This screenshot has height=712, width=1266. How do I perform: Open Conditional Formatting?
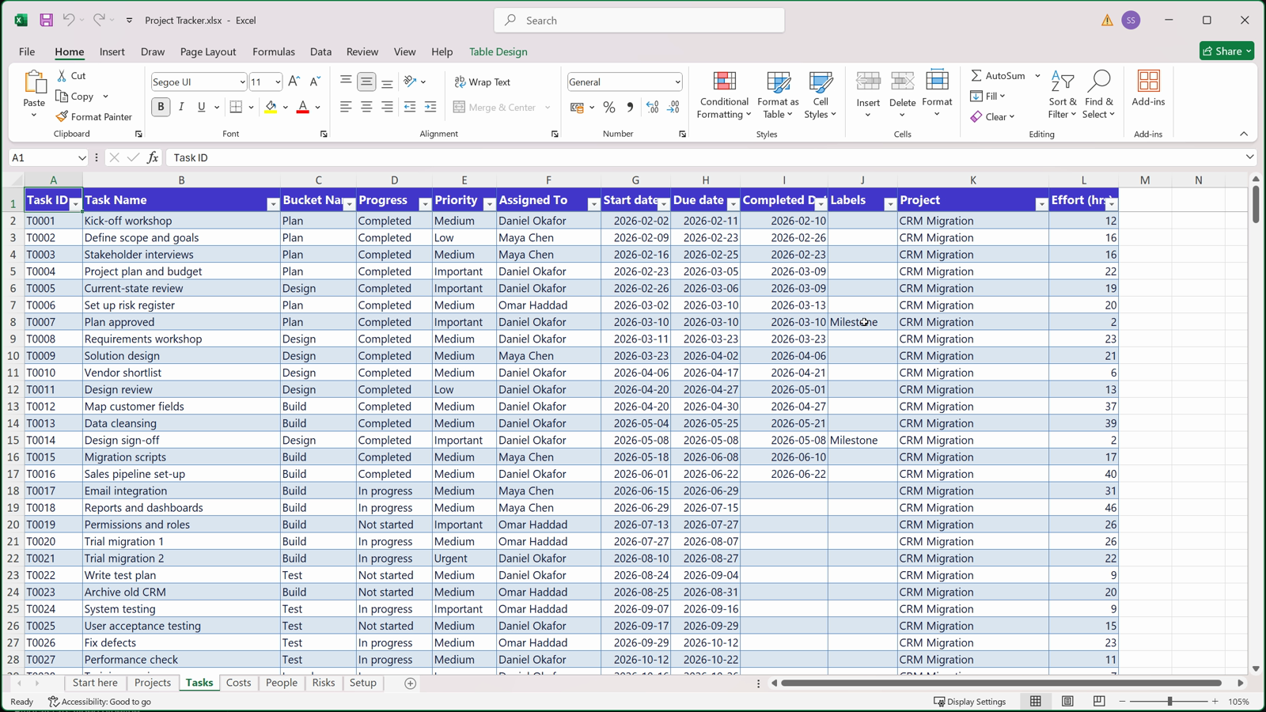pos(724,95)
